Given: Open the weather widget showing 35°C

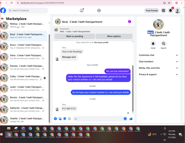Looking at the screenshot, I should [x=152, y=134].
